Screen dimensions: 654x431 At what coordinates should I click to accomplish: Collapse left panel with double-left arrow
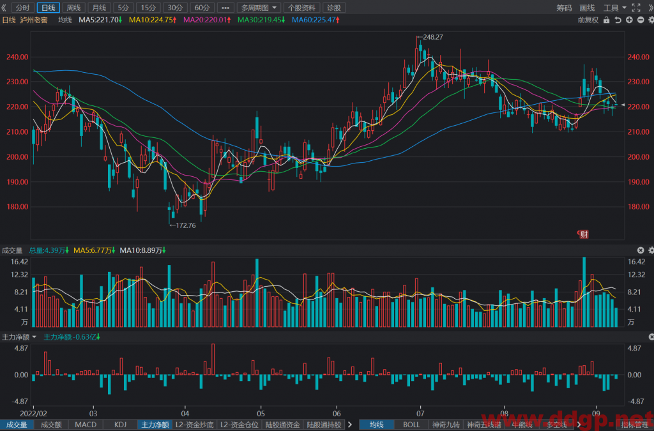tap(4, 8)
